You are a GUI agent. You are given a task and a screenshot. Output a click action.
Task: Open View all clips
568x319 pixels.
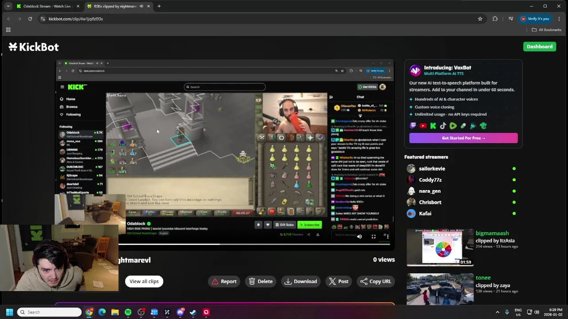point(144,281)
